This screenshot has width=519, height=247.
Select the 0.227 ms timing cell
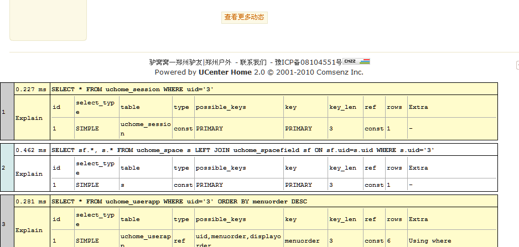(x=32, y=89)
